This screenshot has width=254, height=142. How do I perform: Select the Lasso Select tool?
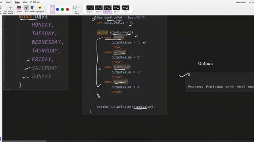tap(5, 9)
